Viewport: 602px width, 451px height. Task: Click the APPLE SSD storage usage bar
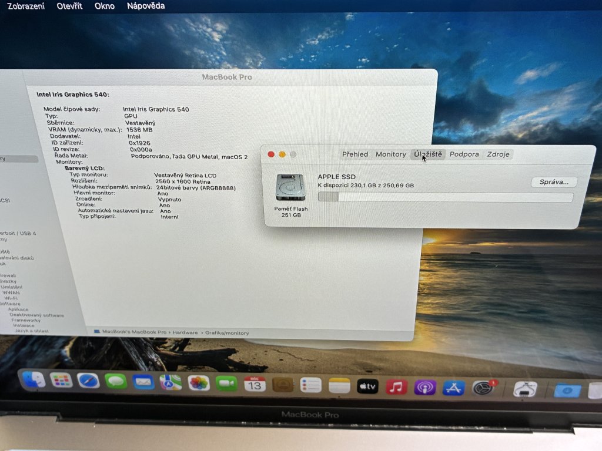tap(446, 197)
